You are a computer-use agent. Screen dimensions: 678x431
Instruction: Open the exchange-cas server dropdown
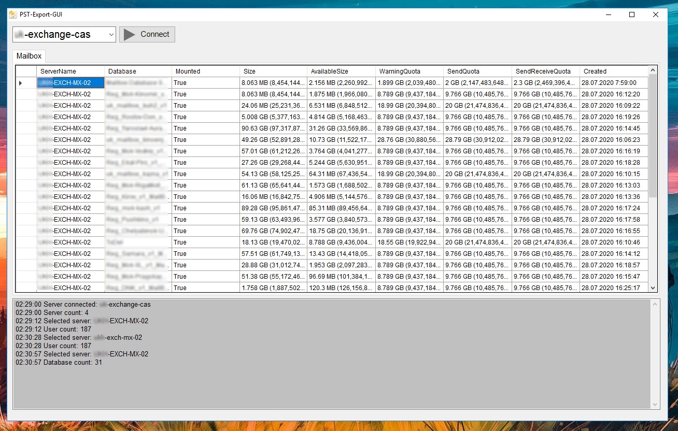click(x=111, y=35)
